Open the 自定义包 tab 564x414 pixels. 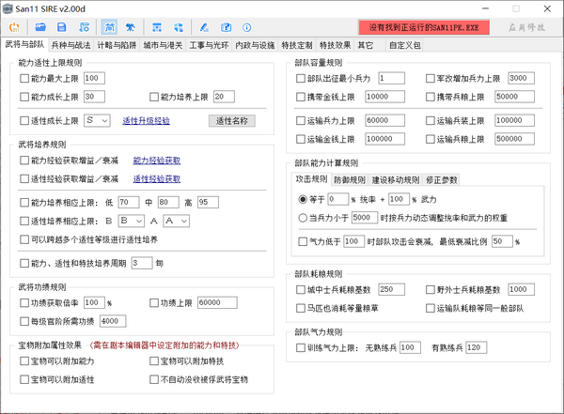[404, 45]
